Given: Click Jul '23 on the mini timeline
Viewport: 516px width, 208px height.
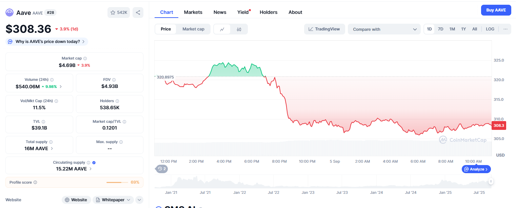Looking at the screenshot, I should coord(342,192).
